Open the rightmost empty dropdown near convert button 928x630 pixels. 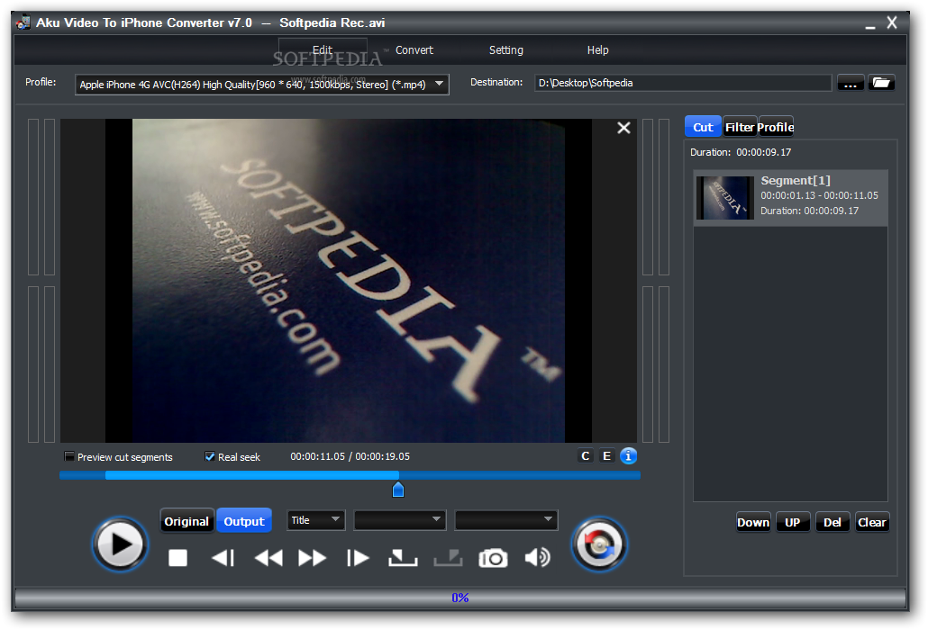[506, 520]
